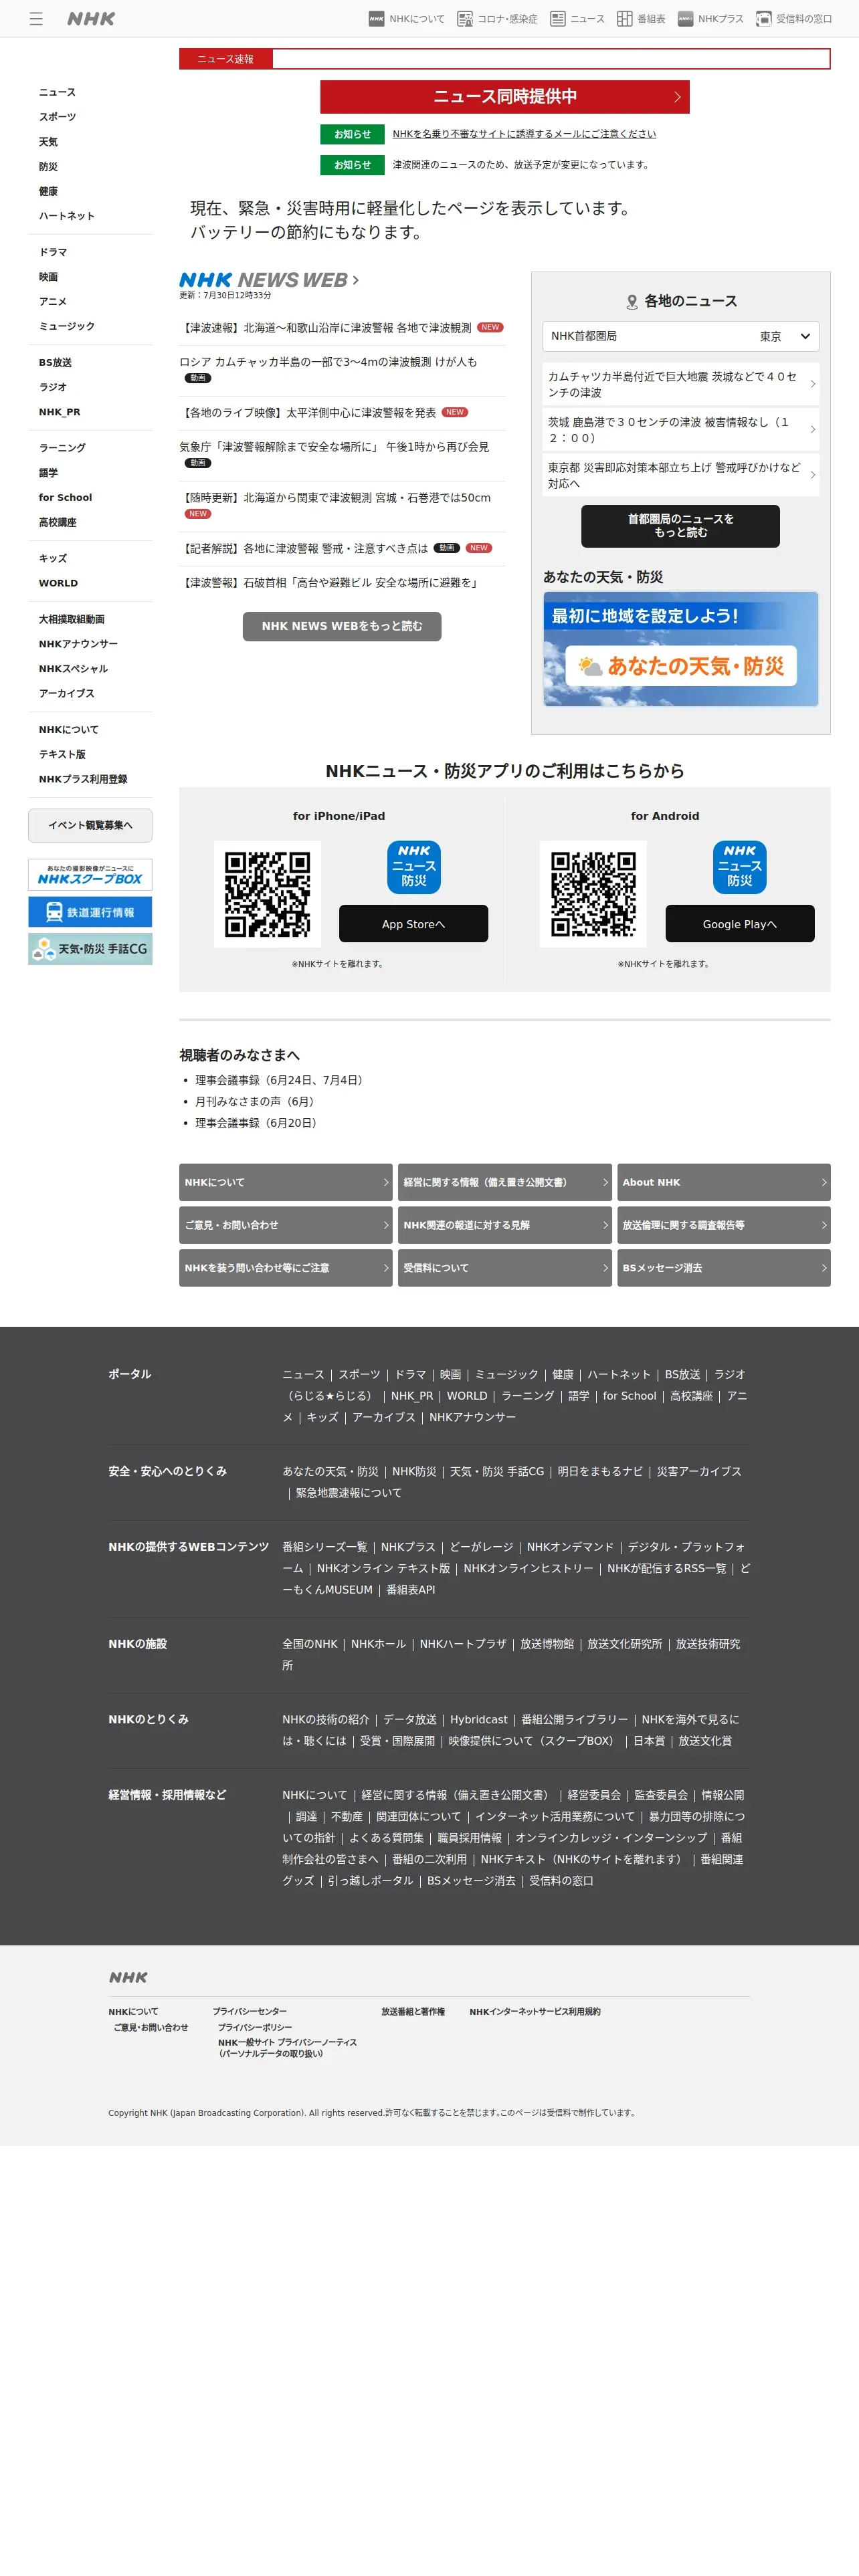Click the iPhone QR code image
This screenshot has height=2576, width=859.
click(267, 894)
